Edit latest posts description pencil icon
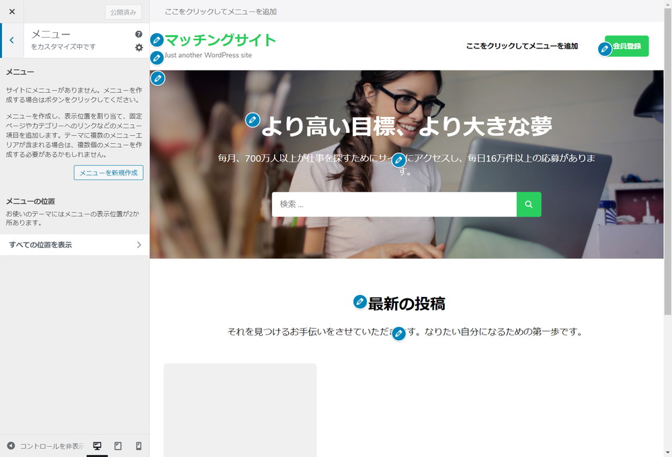This screenshot has height=457, width=672. tap(398, 333)
